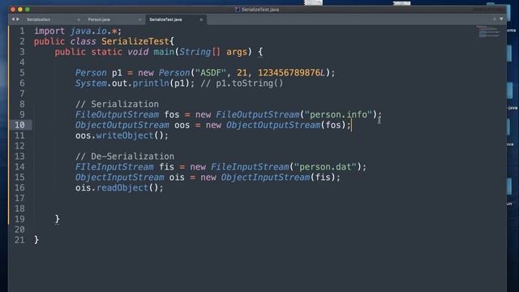Image resolution: width=519 pixels, height=292 pixels.
Task: Click the closing brace on line 19
Action: coord(58,219)
